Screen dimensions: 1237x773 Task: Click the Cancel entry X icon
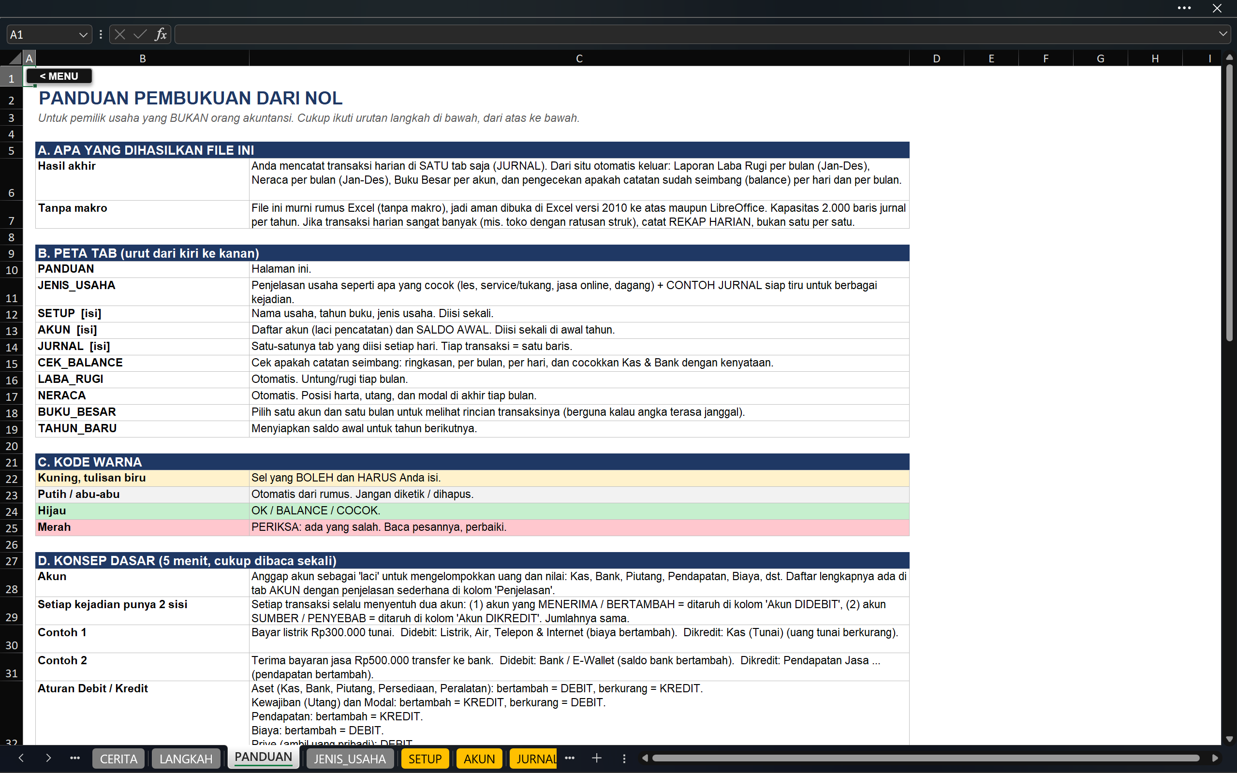tap(120, 34)
